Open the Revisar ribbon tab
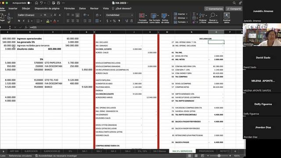Screen dimensions: 281x158 click(x=94, y=8)
